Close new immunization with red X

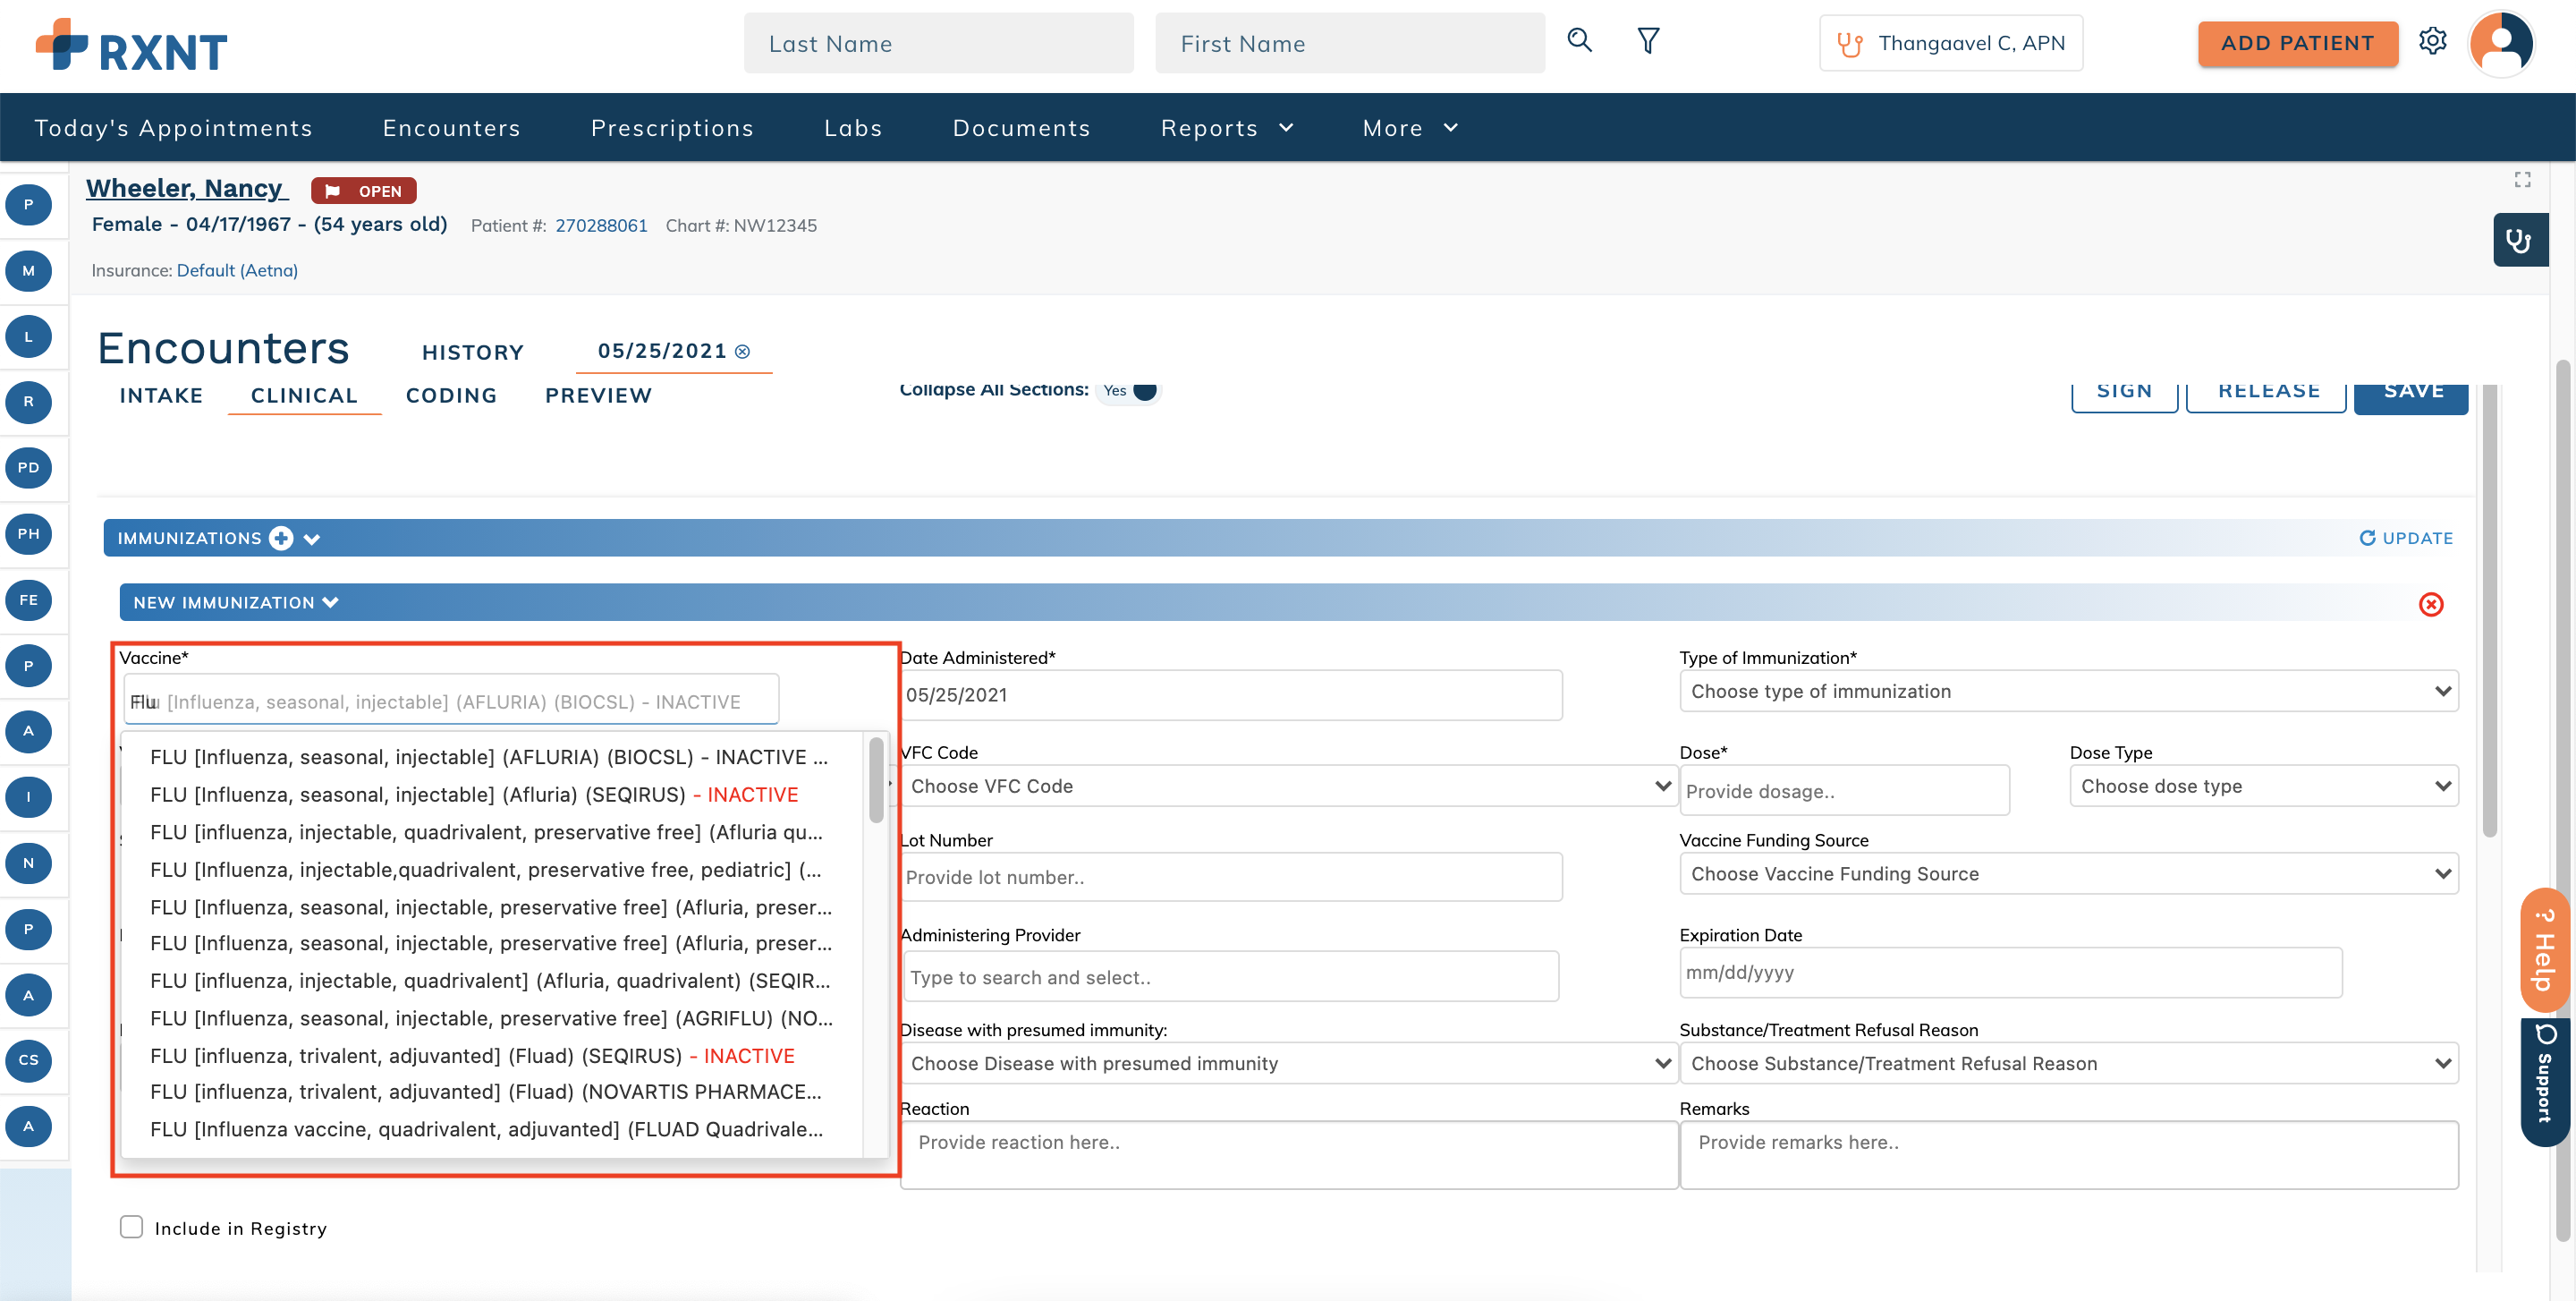point(2431,604)
